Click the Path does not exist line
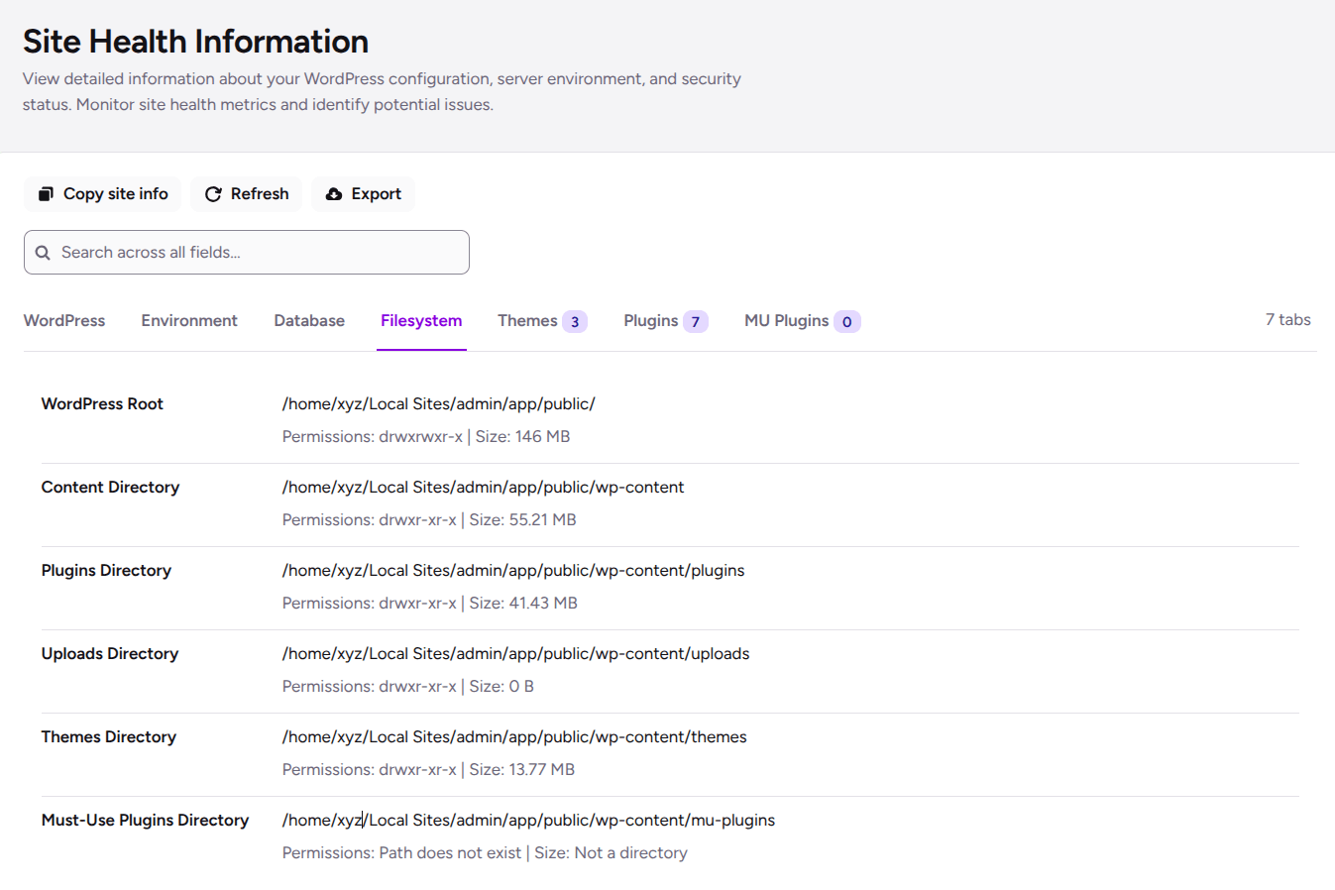This screenshot has height=890, width=1335. point(485,853)
